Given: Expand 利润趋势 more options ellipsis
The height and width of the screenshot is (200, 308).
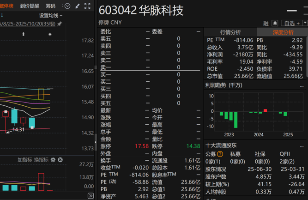Looking at the screenshot, I should (x=302, y=85).
